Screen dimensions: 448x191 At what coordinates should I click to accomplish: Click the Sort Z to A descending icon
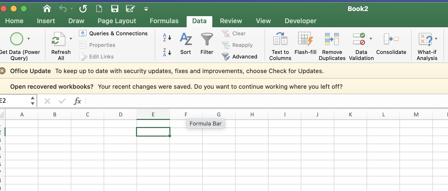[167, 52]
